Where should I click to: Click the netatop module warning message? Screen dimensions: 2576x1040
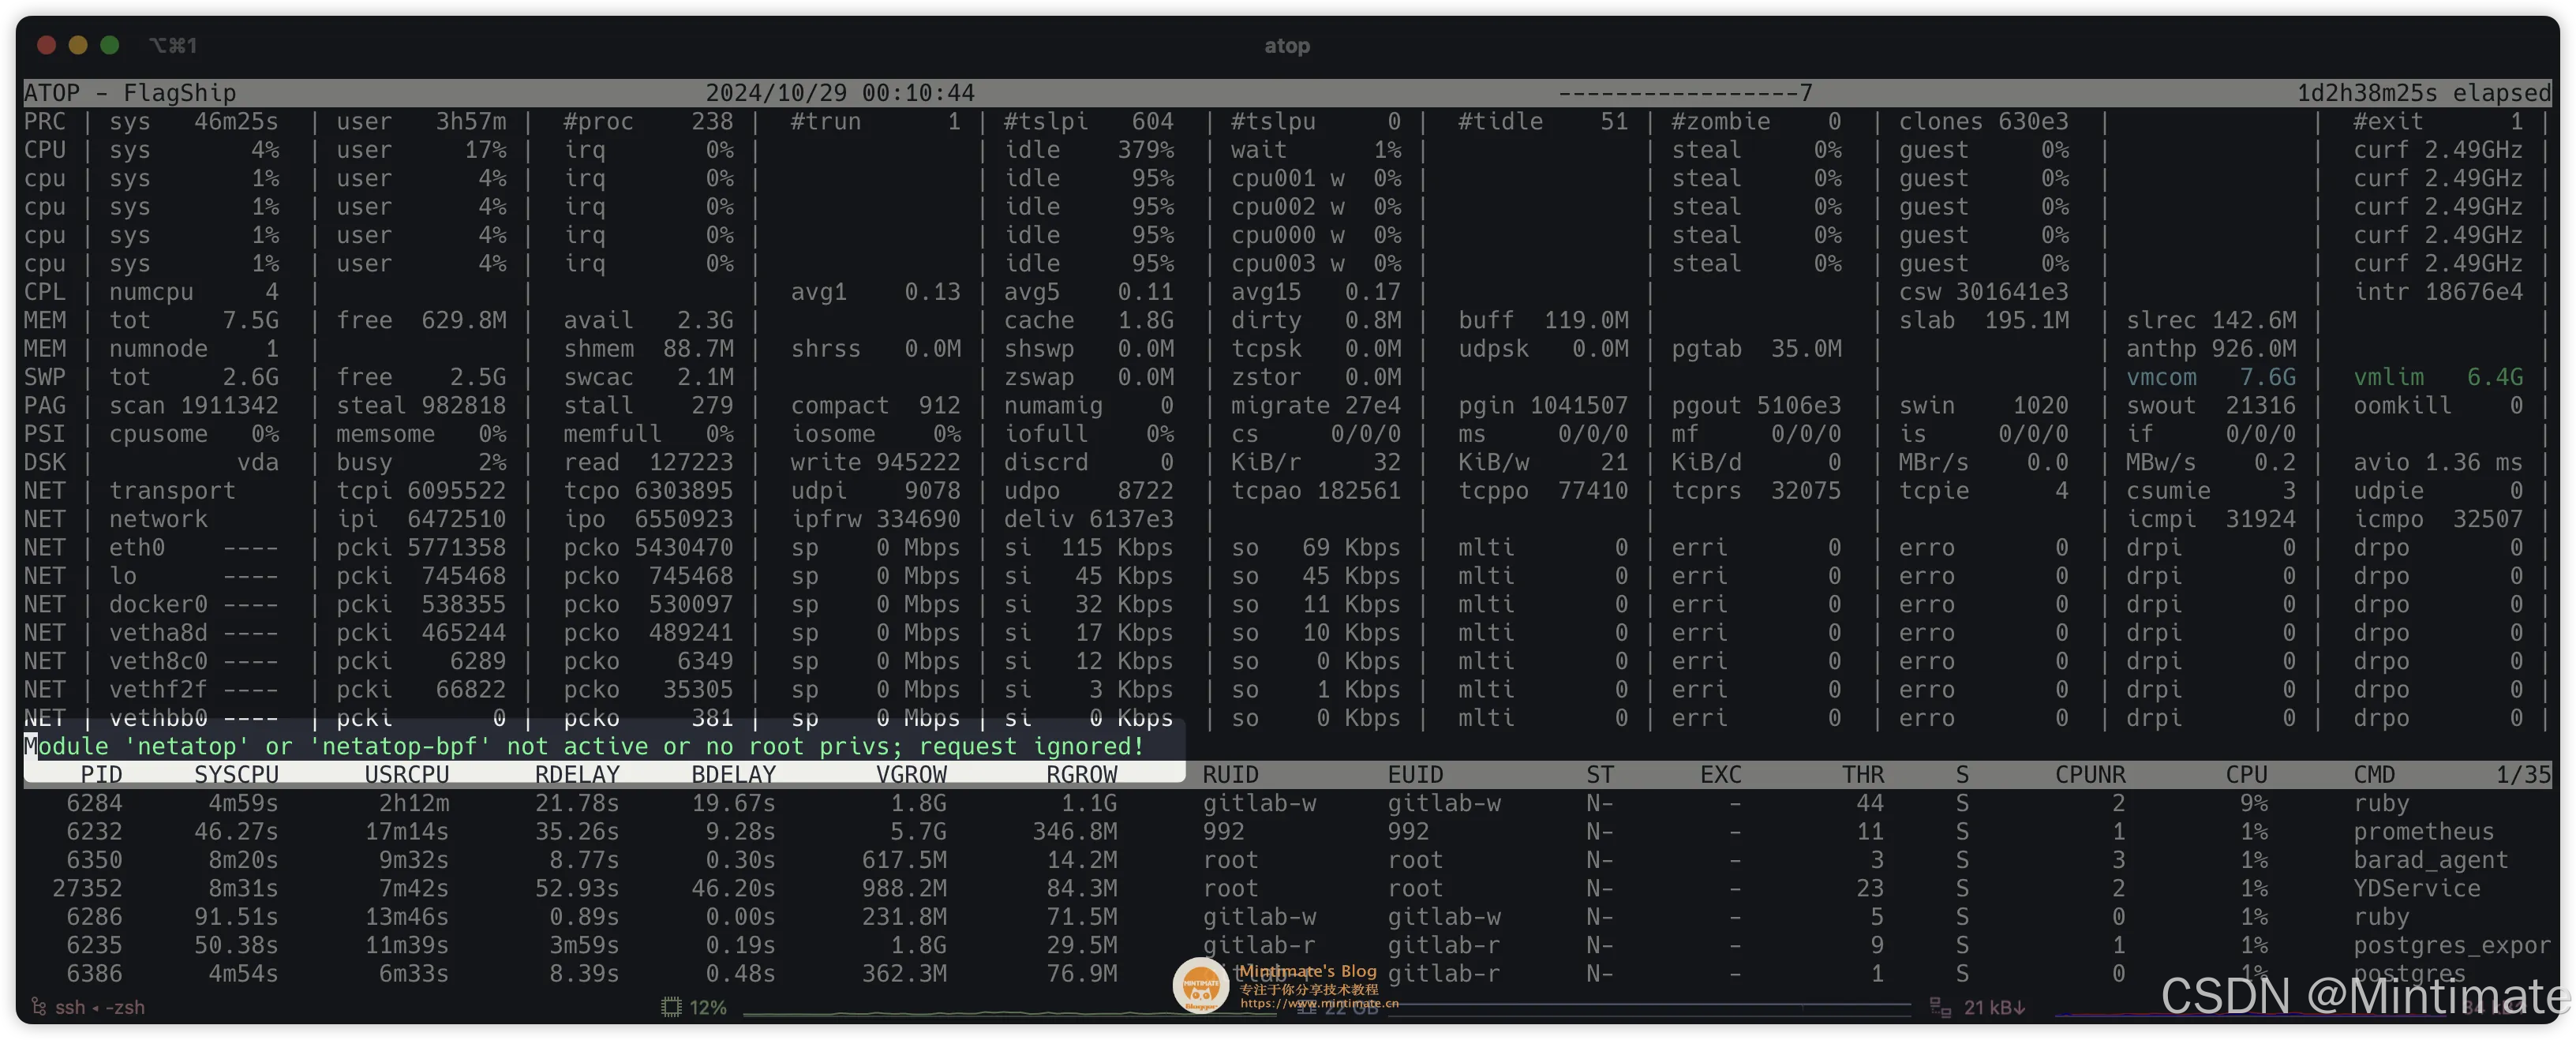(x=584, y=746)
